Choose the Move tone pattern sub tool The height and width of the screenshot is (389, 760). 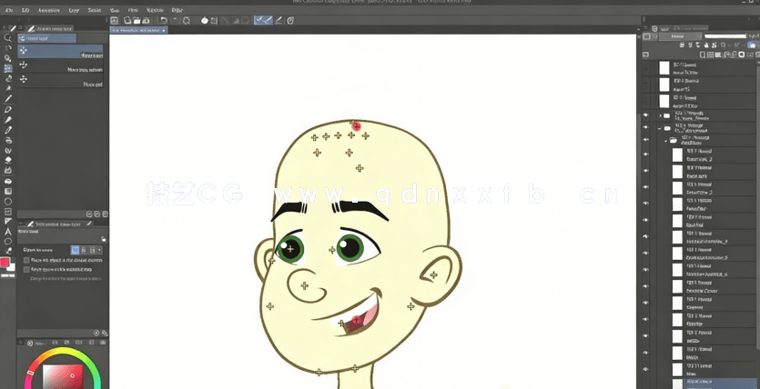(x=61, y=66)
